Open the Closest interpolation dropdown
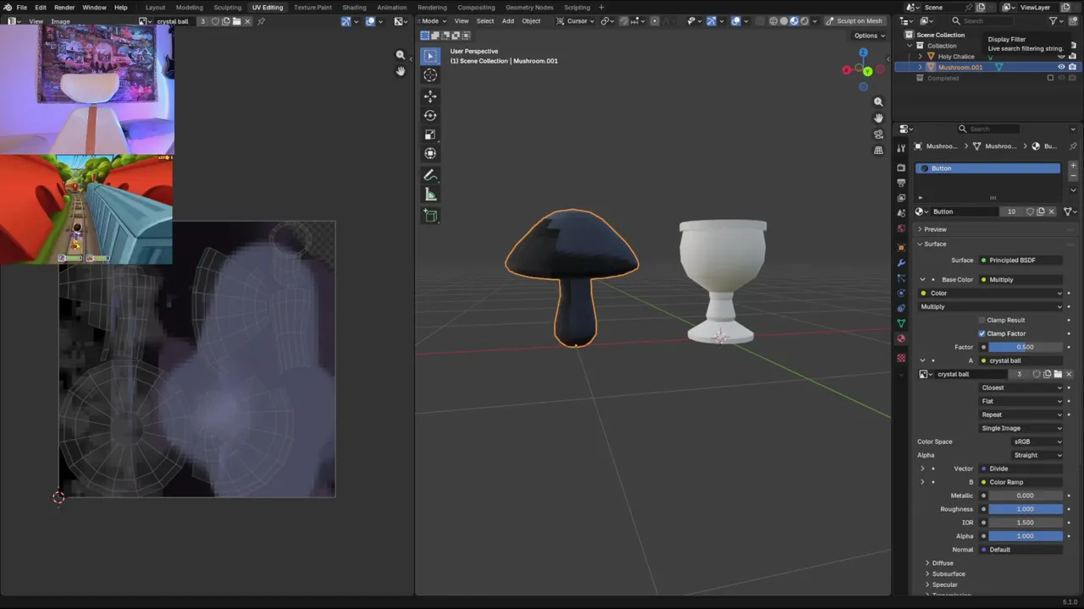 tap(1020, 387)
